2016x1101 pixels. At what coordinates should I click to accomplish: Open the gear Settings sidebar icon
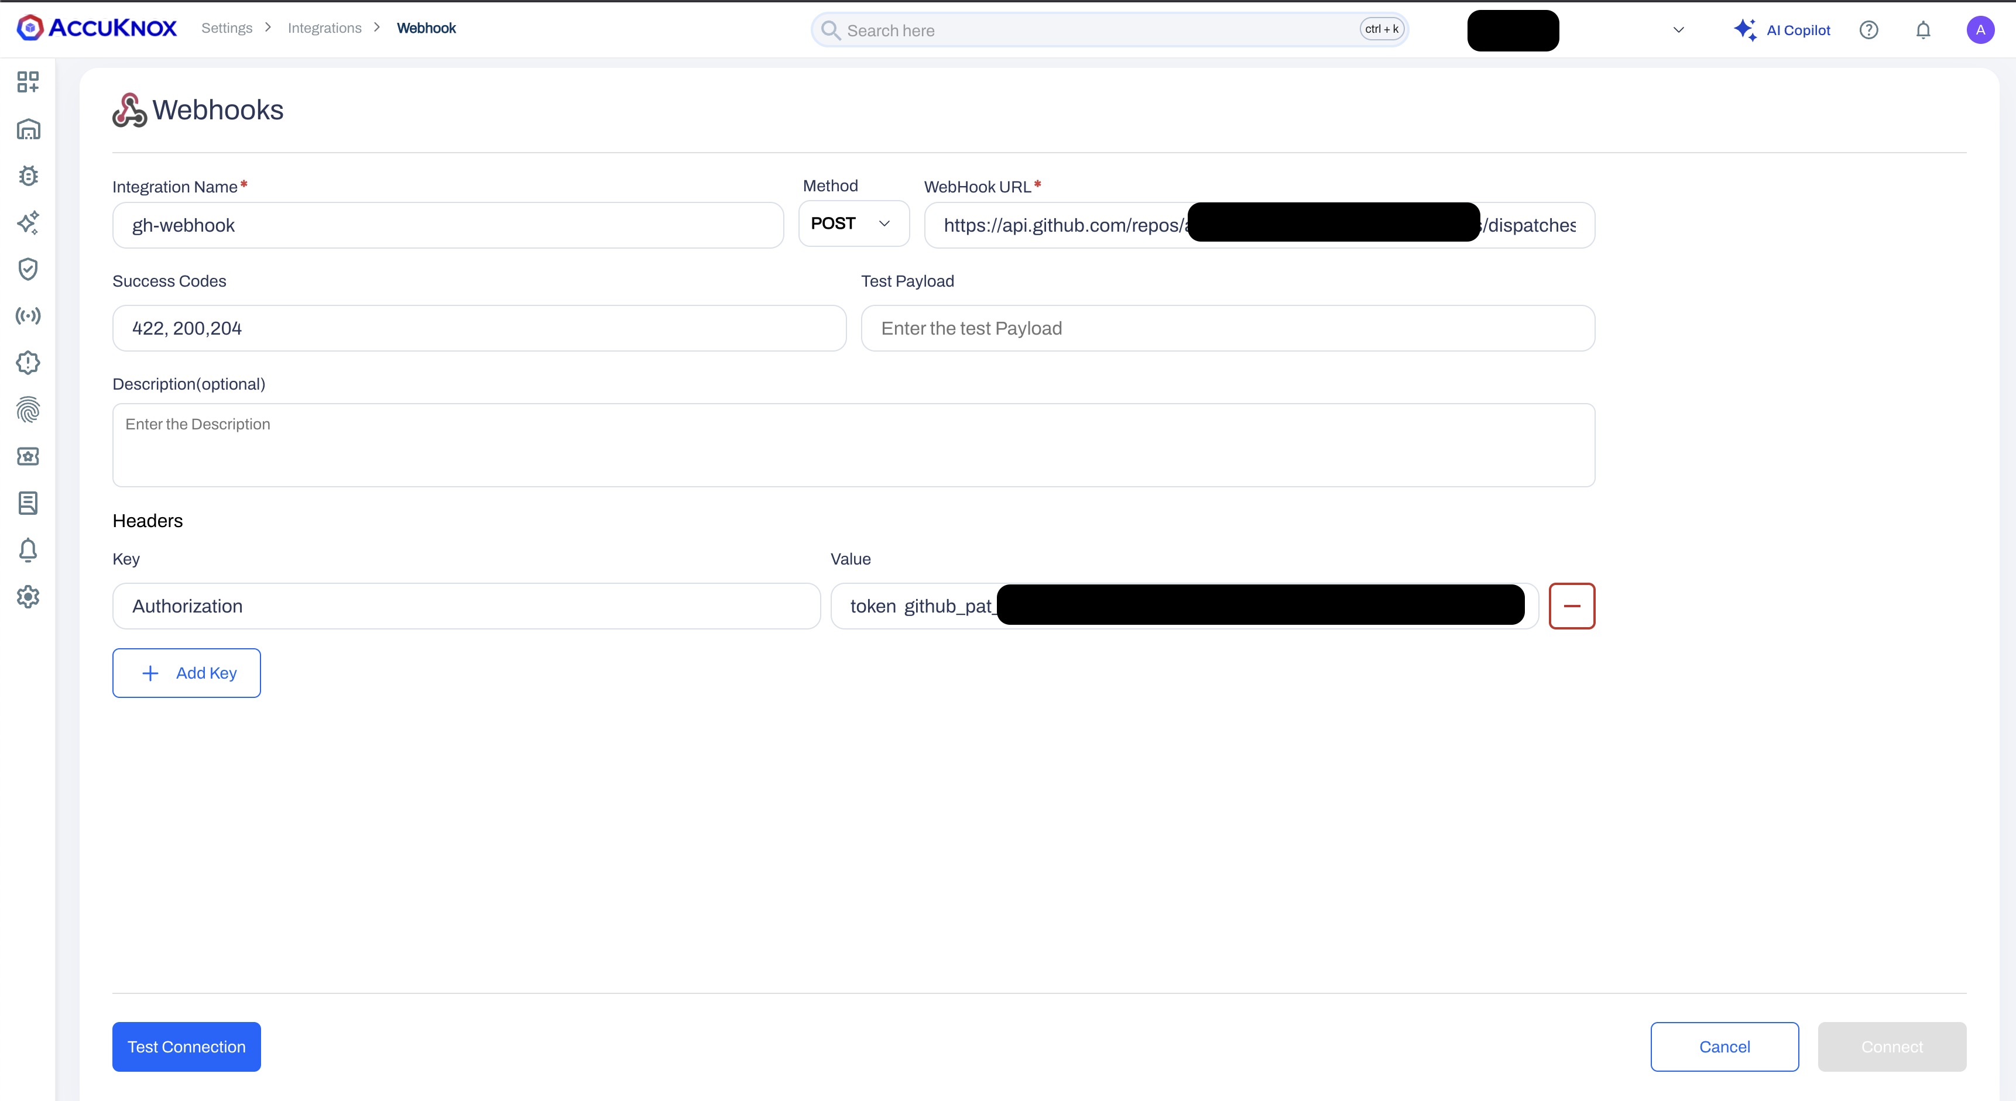tap(28, 597)
